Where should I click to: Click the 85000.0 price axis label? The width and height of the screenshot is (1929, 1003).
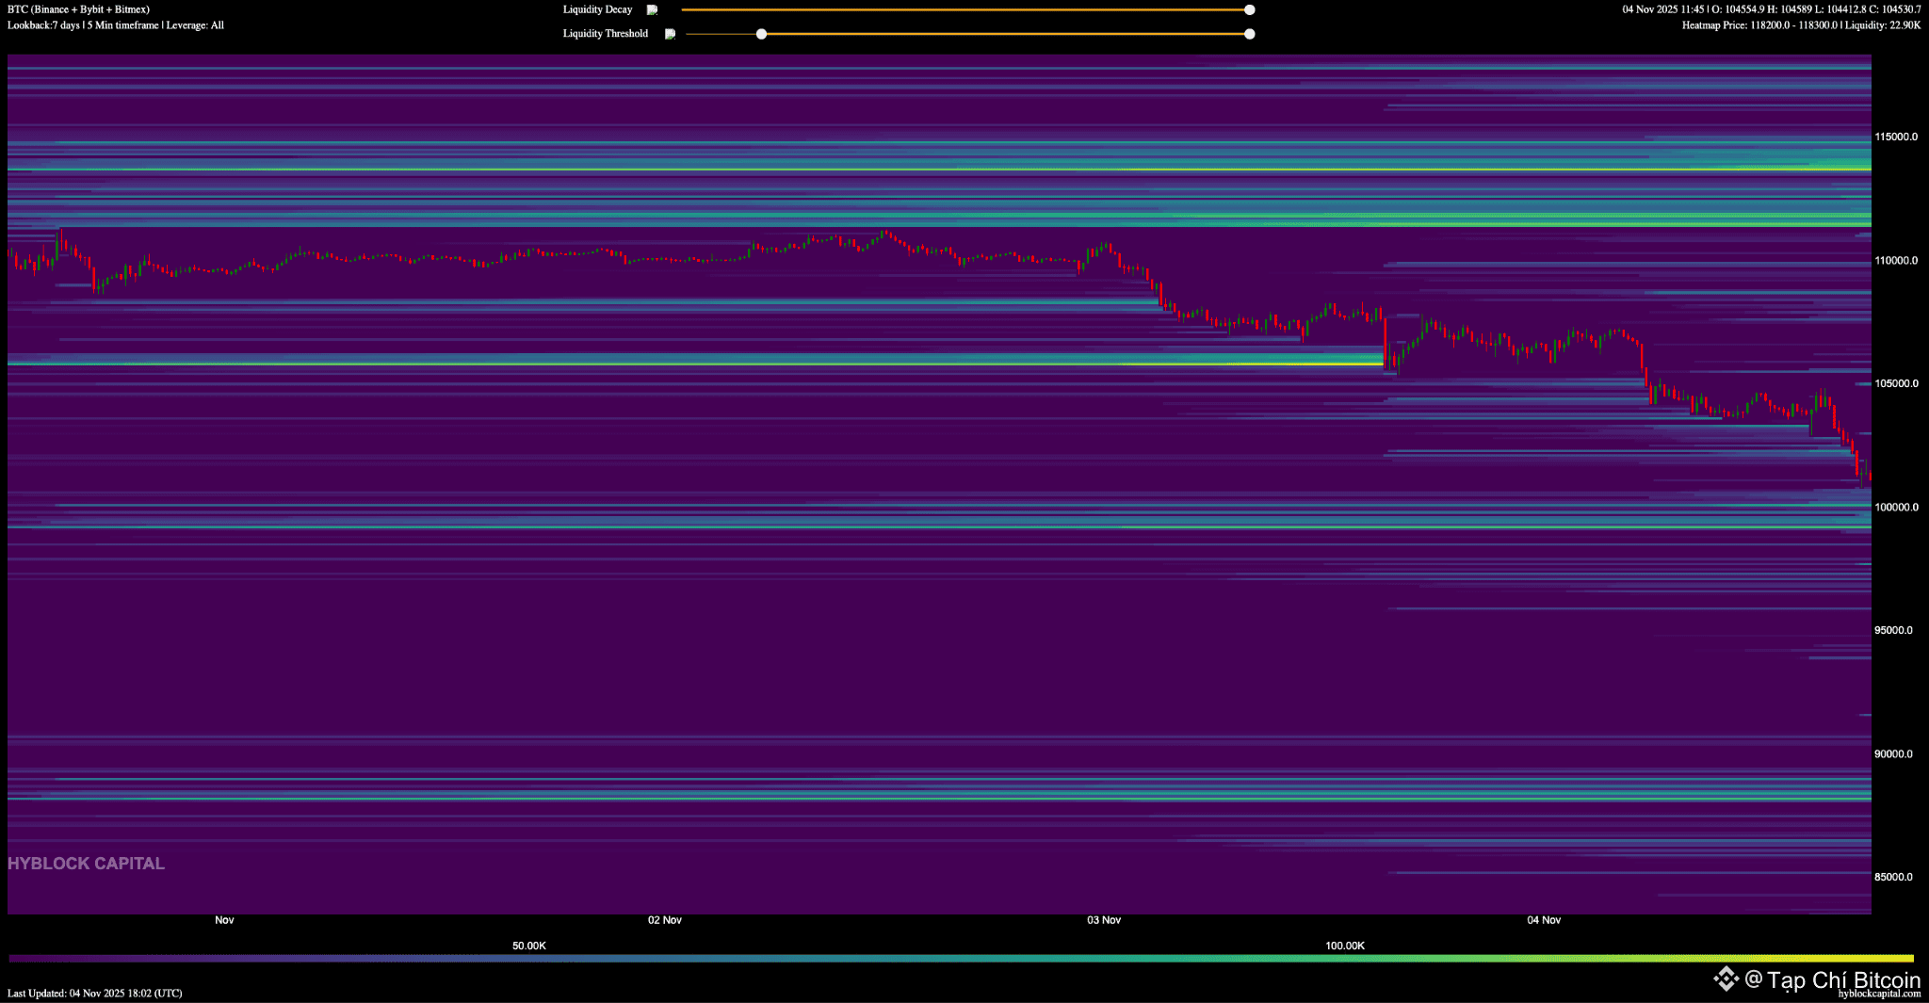[1893, 877]
